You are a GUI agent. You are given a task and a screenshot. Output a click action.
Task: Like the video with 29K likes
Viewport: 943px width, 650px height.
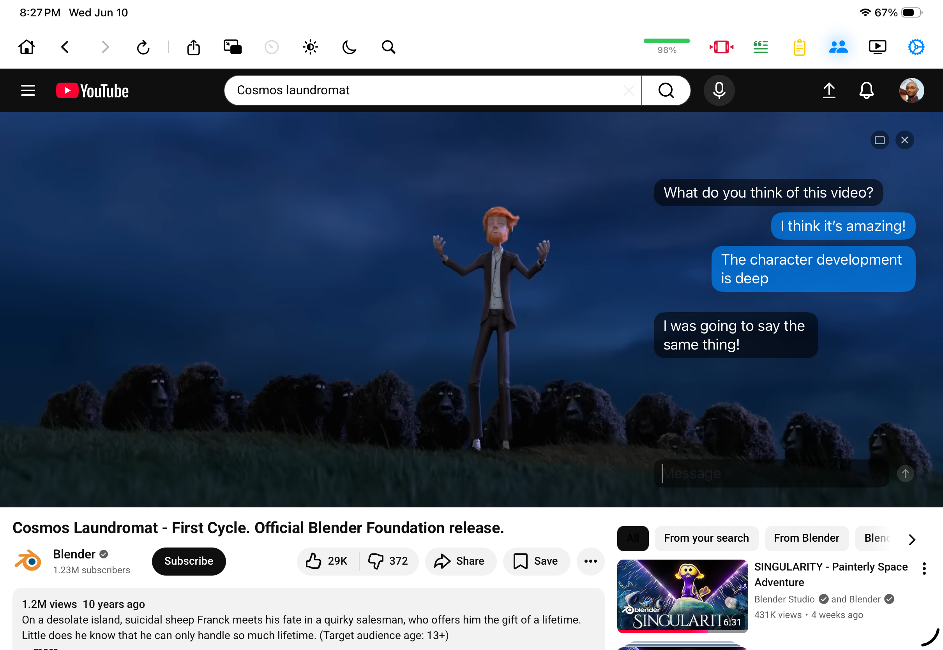[x=327, y=561]
